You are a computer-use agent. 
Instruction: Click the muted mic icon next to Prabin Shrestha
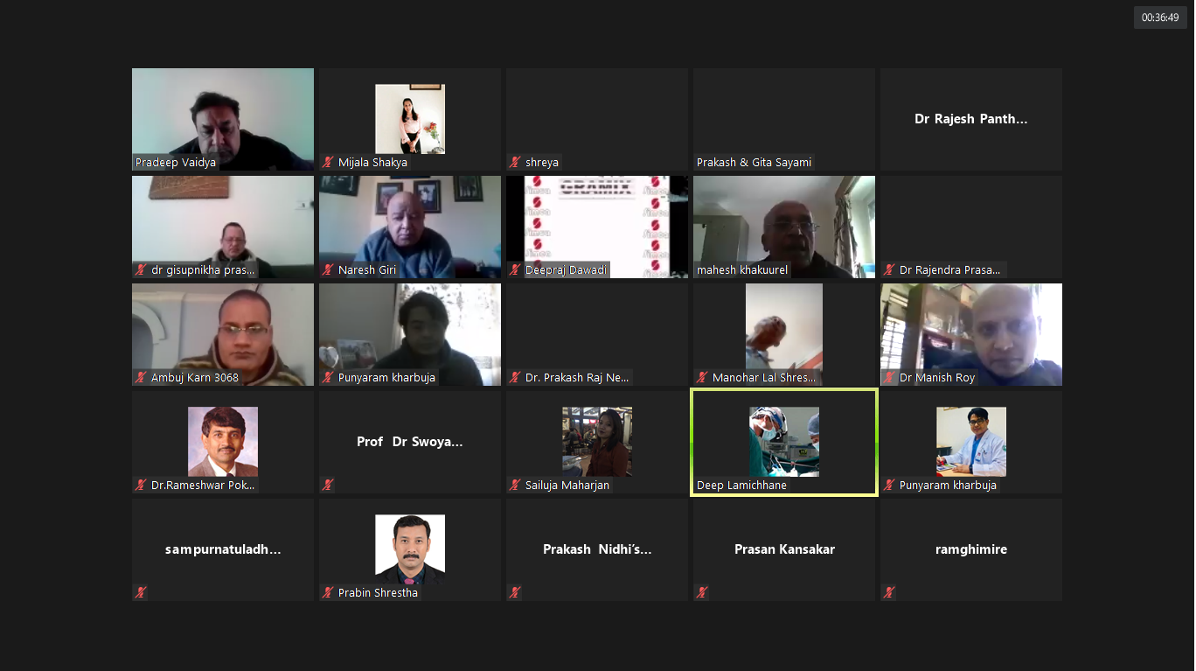click(329, 593)
